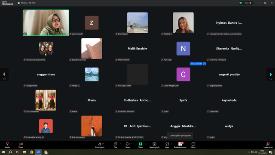
Task: Expand share options arrow beside Share
Action: (x=146, y=144)
